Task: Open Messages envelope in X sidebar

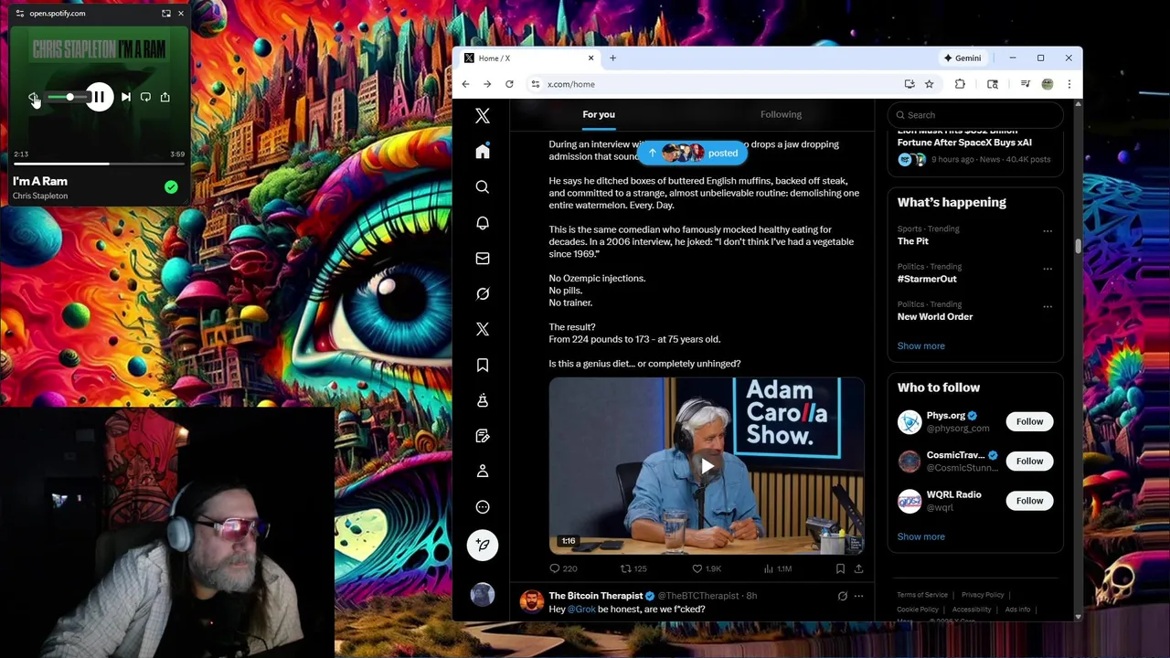Action: (x=483, y=259)
